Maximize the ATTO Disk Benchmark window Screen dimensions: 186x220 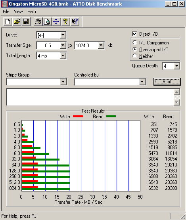click(174, 4)
